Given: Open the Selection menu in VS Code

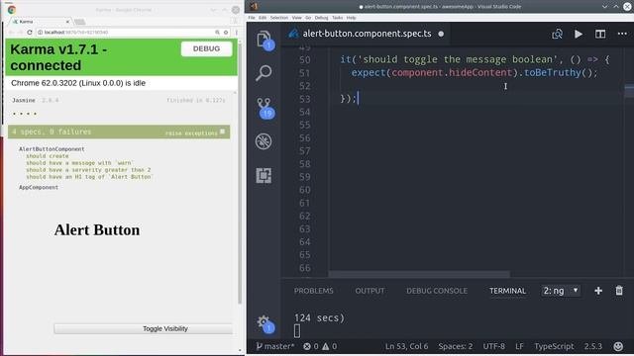Looking at the screenshot, I should coord(279,18).
